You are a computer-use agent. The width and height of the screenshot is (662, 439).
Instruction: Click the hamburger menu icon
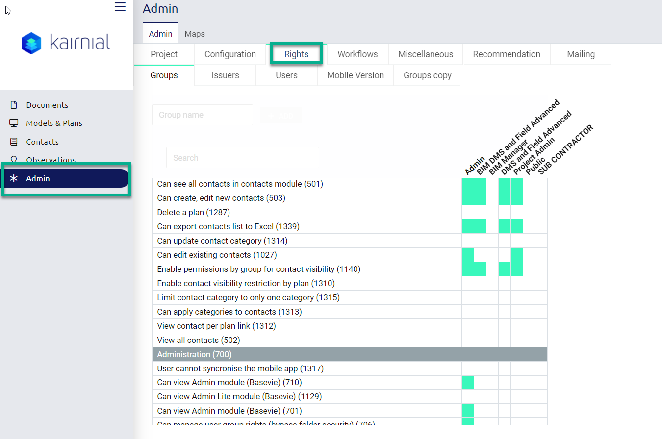click(120, 7)
